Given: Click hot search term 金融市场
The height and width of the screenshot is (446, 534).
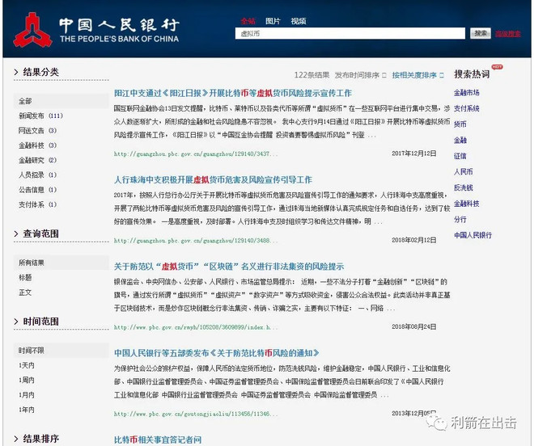Looking at the screenshot, I should pos(466,93).
